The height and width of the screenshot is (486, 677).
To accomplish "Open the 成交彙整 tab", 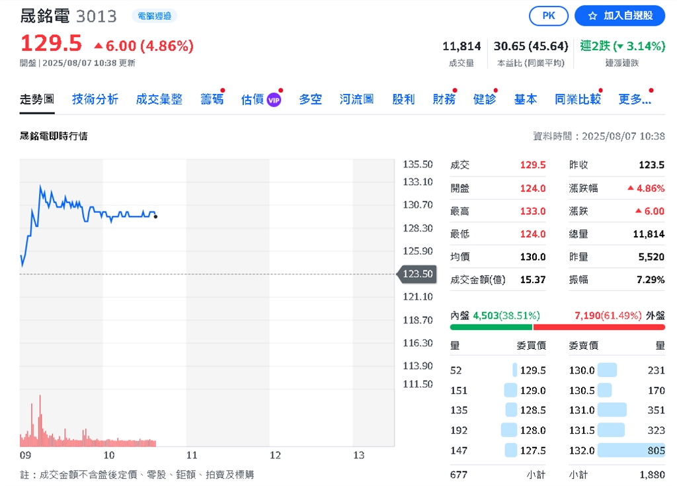I will coord(159,98).
